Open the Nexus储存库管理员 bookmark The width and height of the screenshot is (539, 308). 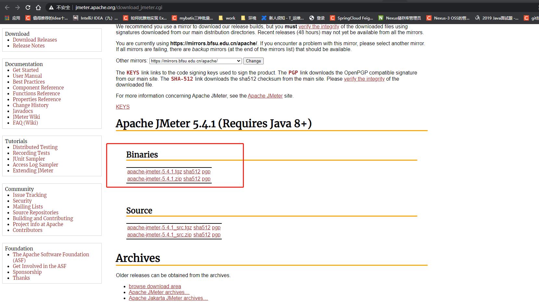coord(400,18)
